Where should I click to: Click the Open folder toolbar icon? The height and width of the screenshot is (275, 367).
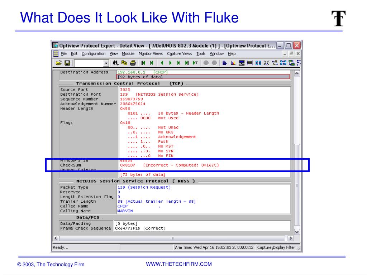(x=58, y=63)
